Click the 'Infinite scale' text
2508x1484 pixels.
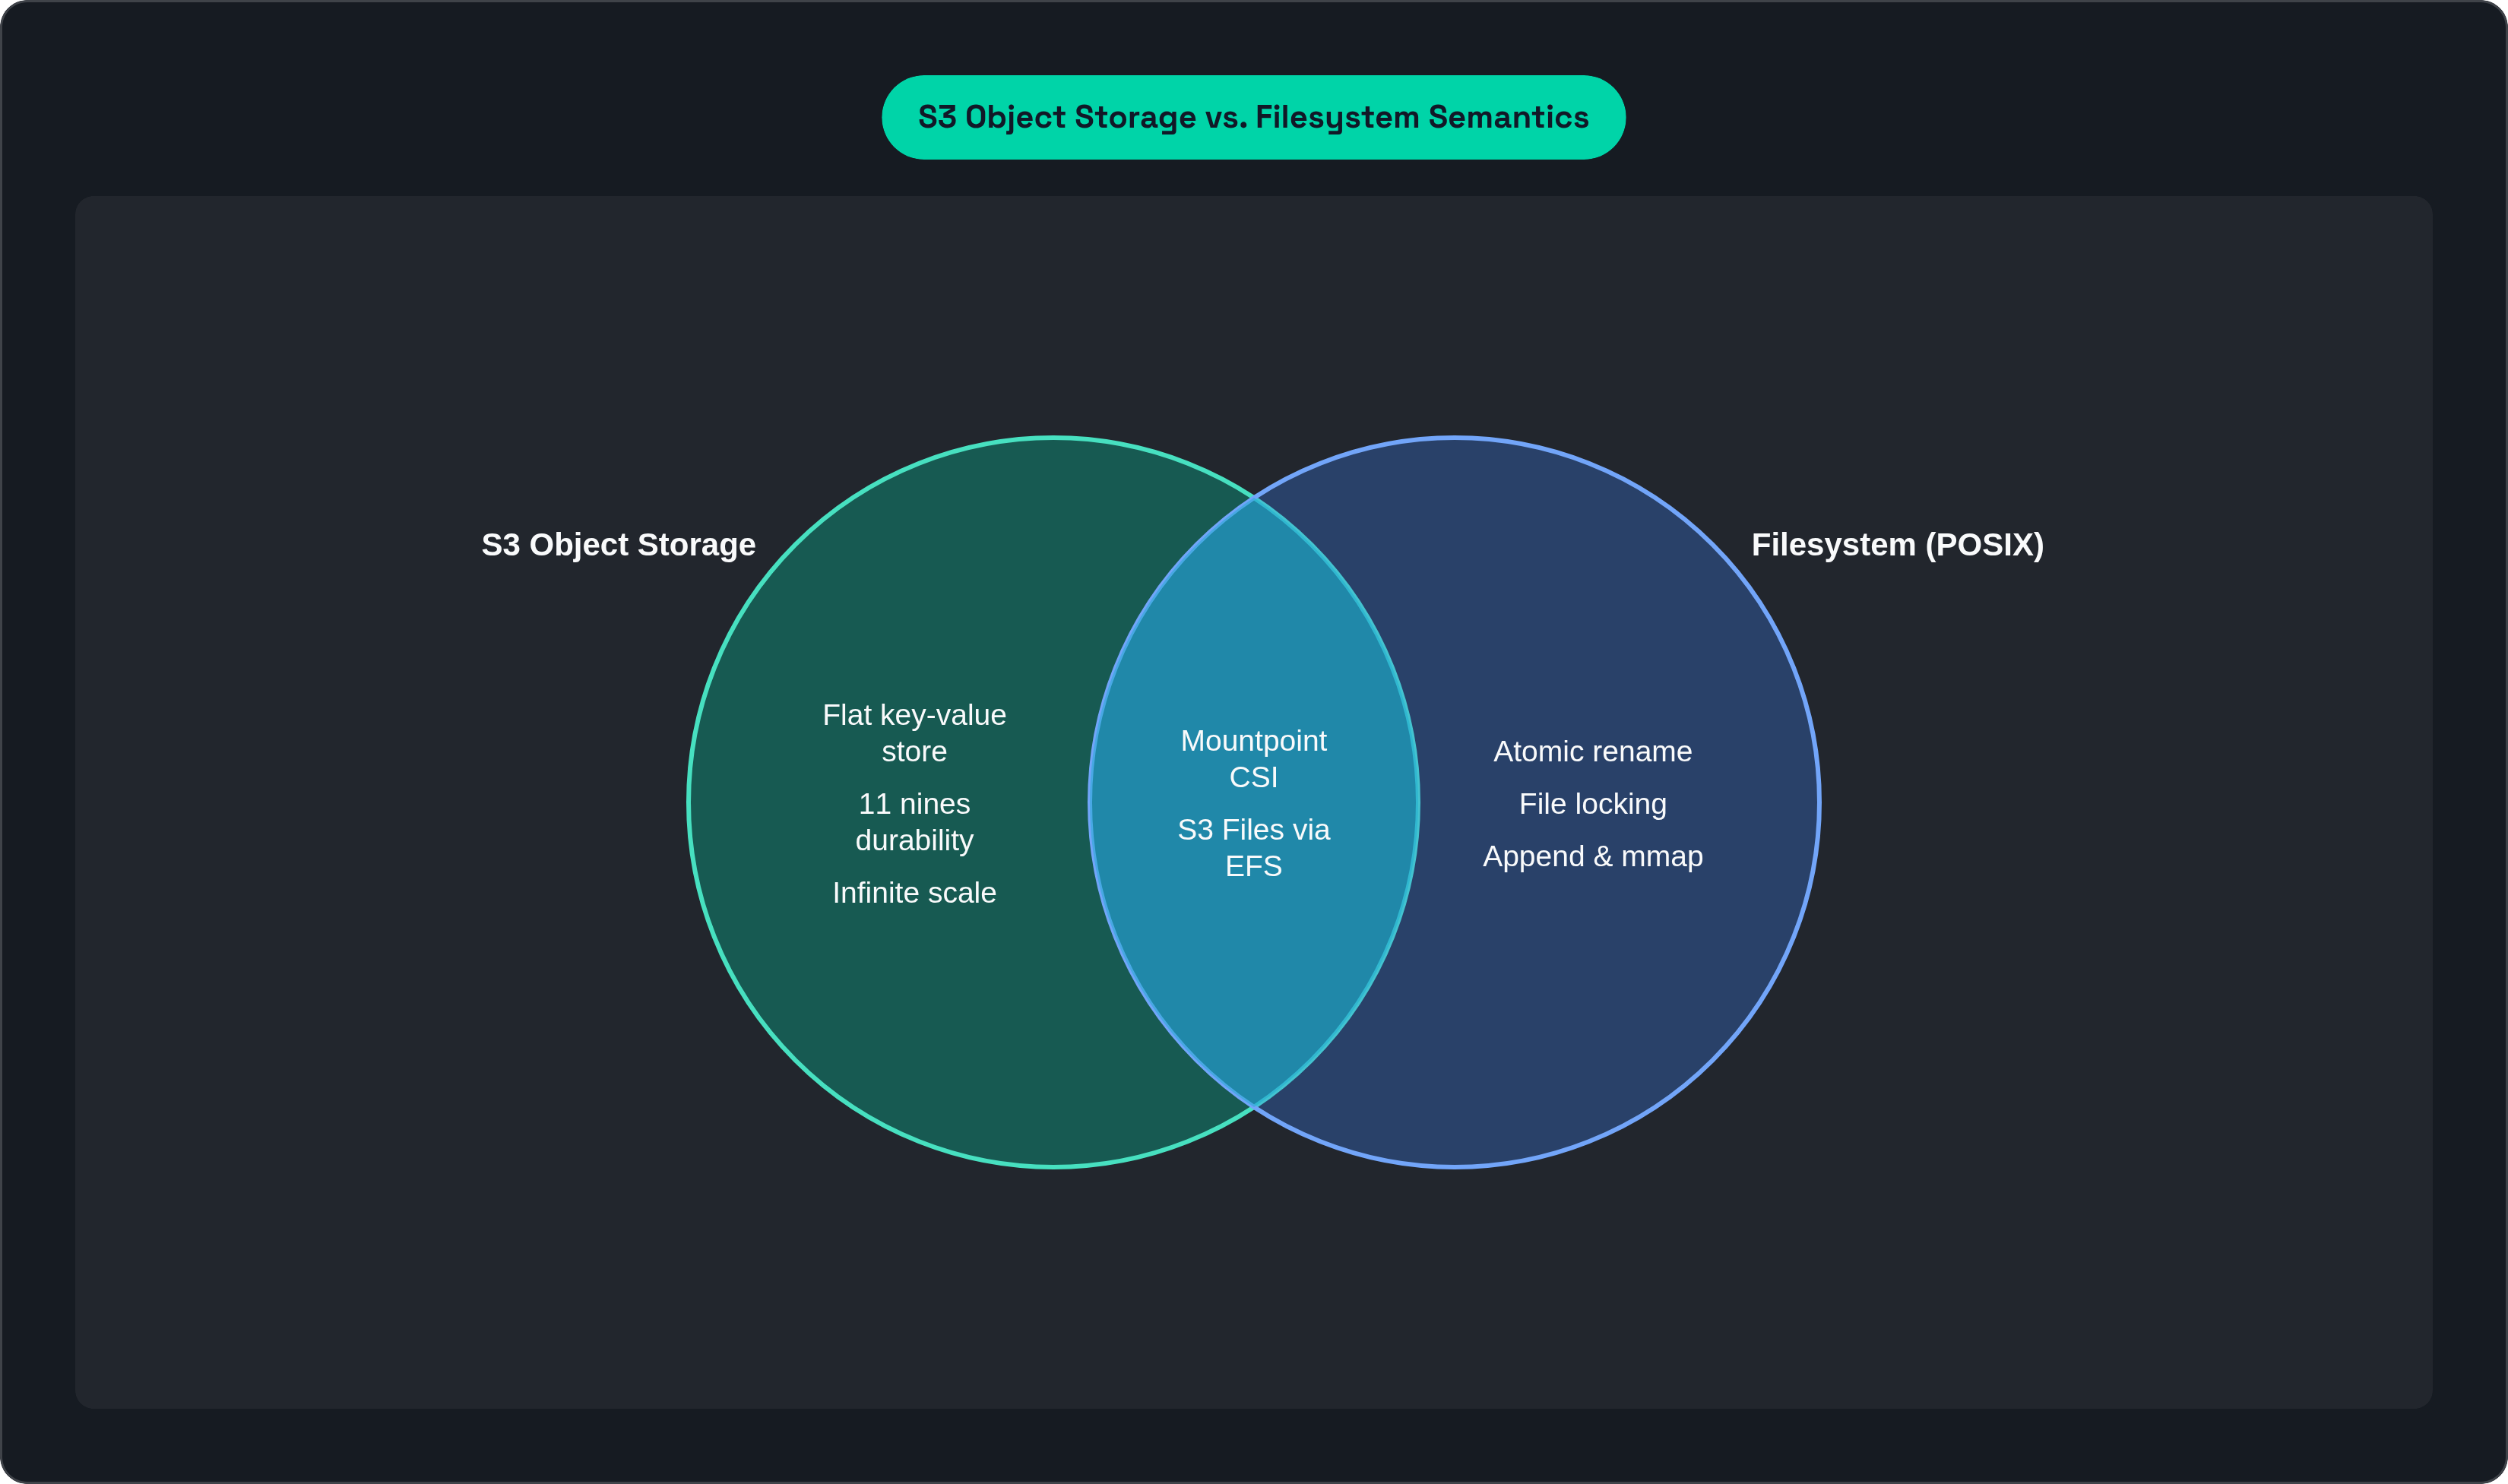tap(914, 892)
